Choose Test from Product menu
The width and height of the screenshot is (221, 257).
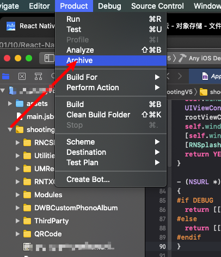coord(110,29)
